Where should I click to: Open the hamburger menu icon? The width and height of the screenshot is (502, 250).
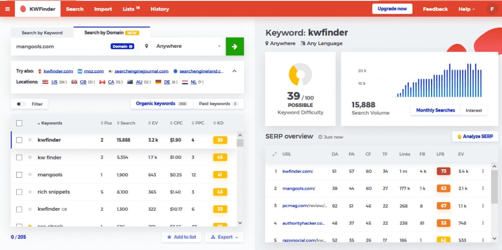[x=7, y=9]
